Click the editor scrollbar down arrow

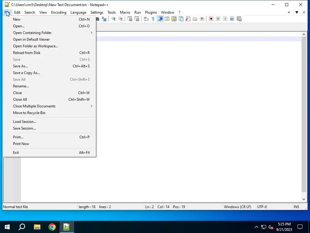(304, 199)
